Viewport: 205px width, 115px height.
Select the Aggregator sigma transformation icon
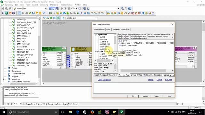(40, 13)
